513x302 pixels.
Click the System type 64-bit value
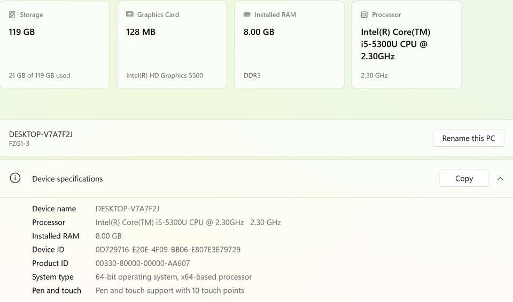point(174,277)
